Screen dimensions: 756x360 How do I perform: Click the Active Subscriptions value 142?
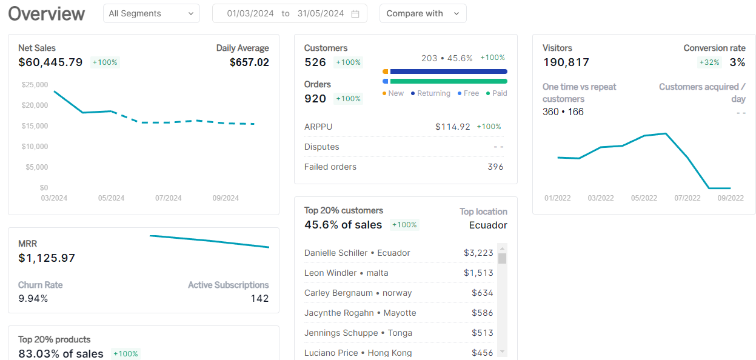260,298
